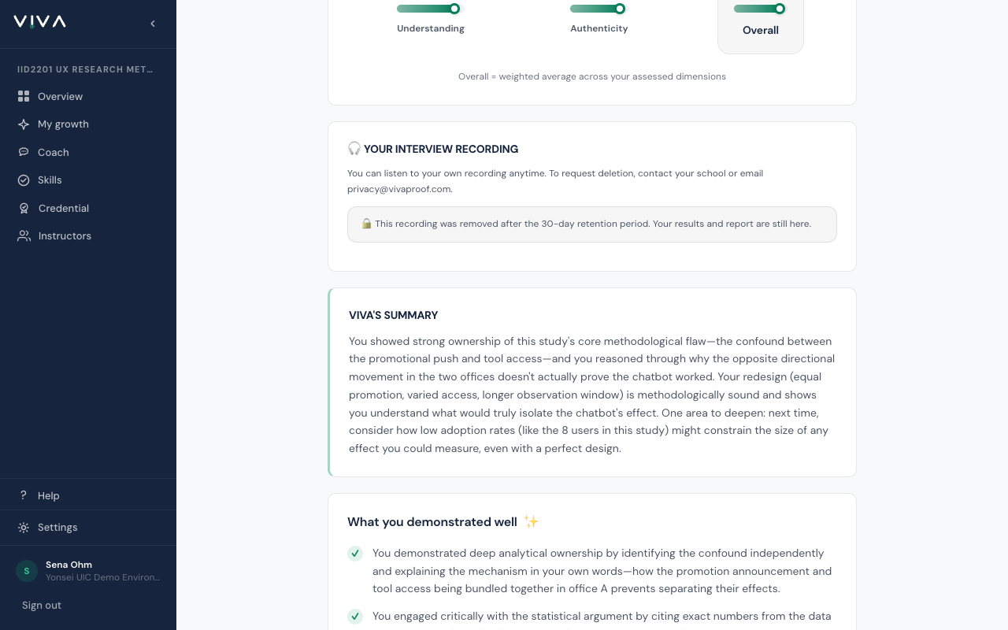Click the Settings gear icon
Screen dimensions: 1008x630
(x=24, y=528)
